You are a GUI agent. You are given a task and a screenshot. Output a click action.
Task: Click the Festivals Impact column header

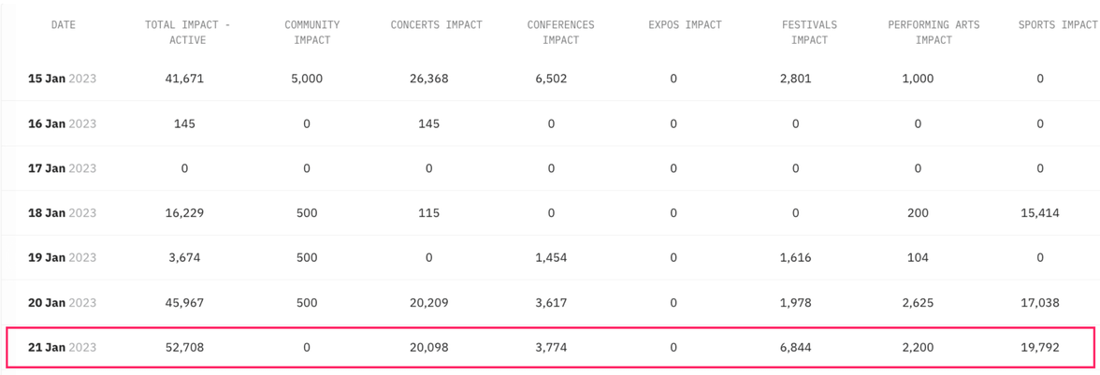click(x=809, y=32)
